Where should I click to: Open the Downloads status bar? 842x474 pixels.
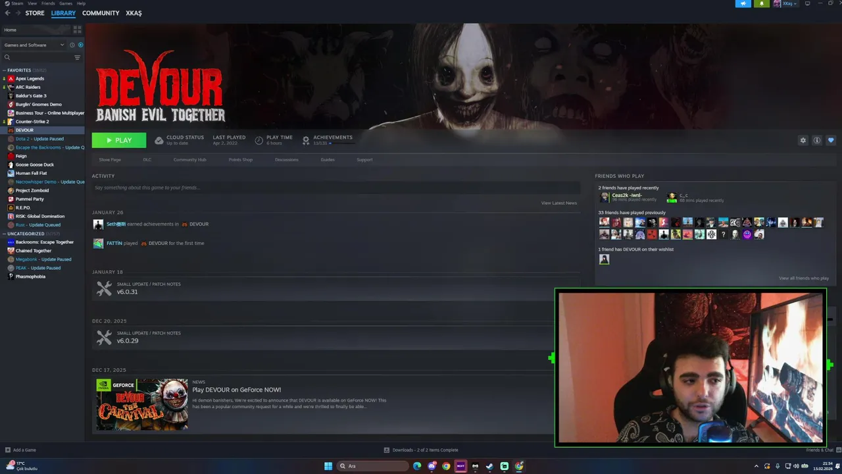421,450
